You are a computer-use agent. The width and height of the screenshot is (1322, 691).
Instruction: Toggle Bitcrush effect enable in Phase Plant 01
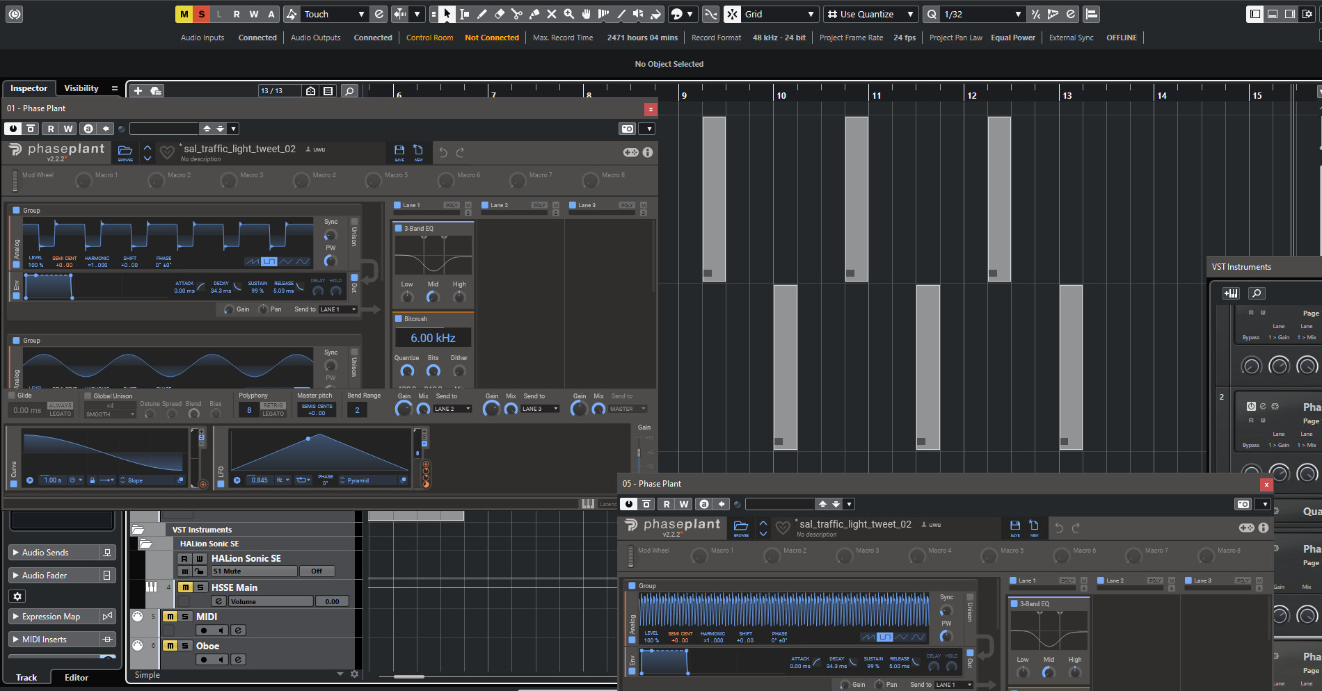tap(399, 318)
